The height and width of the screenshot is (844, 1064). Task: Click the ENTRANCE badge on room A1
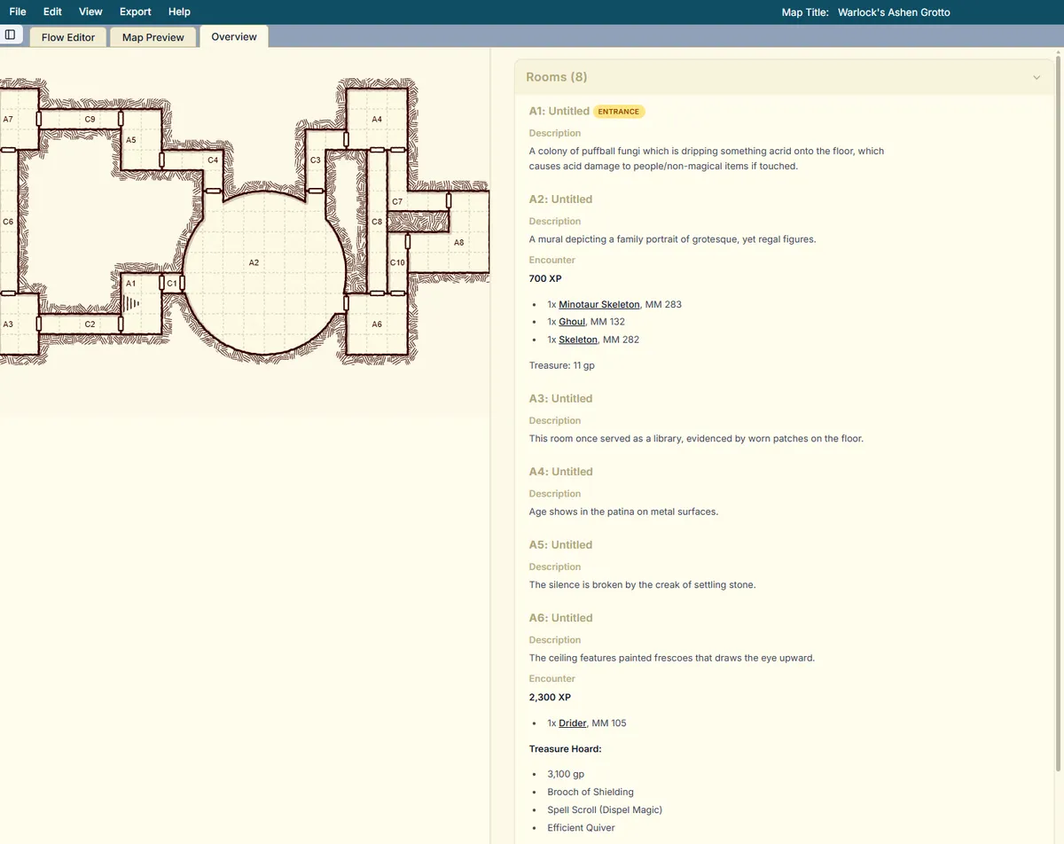tap(618, 112)
